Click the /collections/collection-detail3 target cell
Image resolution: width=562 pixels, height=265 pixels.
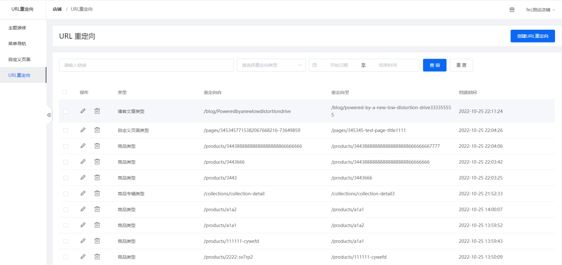pyautogui.click(x=363, y=193)
